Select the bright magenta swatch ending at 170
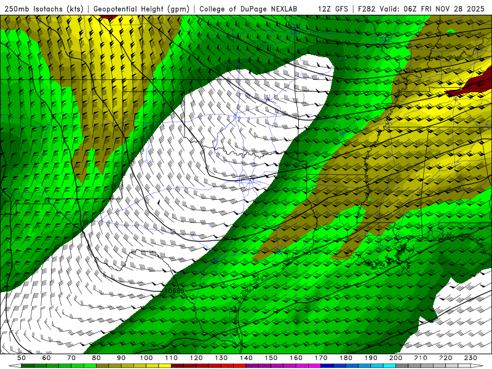This screenshot has width=492, height=369. pos(315,366)
